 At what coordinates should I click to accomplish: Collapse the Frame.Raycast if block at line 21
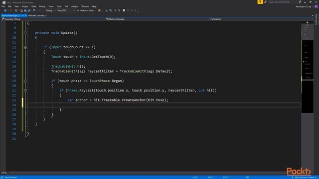tap(25, 90)
